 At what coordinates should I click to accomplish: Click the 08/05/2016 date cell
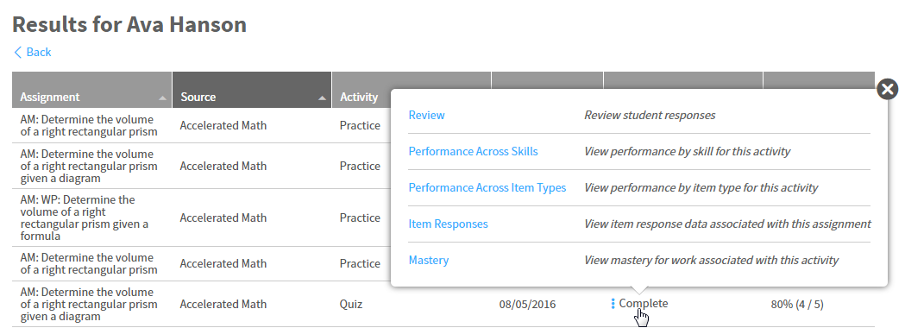[x=527, y=305]
